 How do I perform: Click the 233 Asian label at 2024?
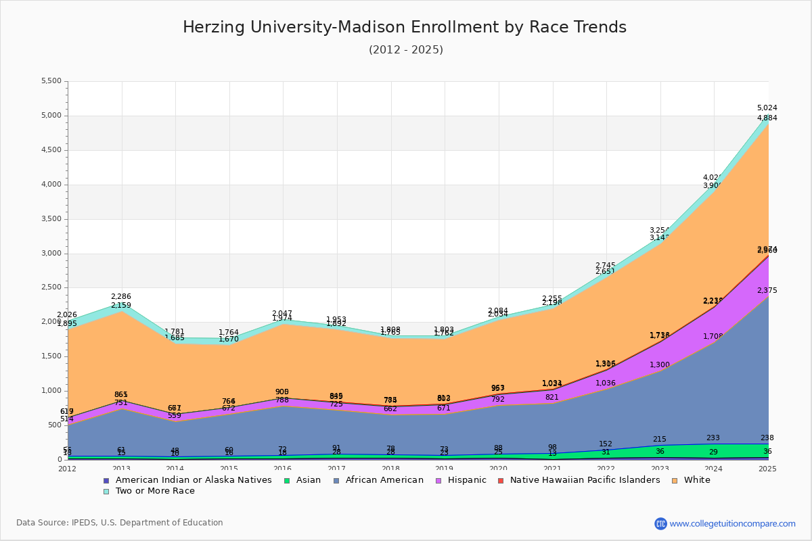[713, 438]
